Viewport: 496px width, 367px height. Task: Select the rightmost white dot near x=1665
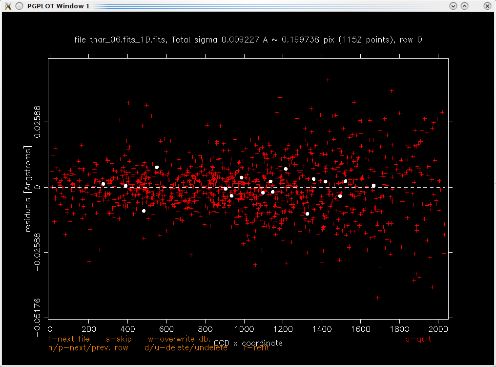(373, 186)
